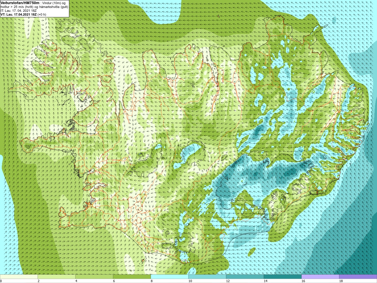
Task: Click the legend scale label "10"
Action: click(x=190, y=281)
